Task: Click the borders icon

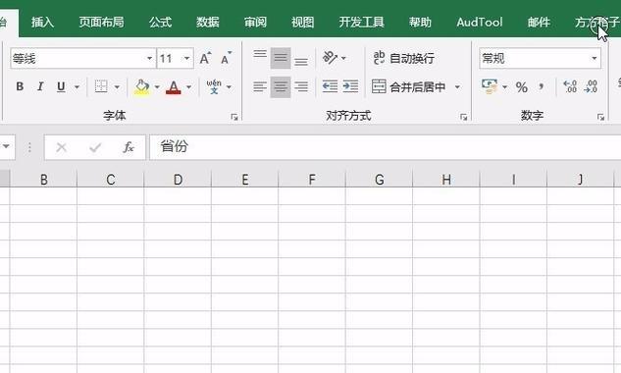Action: coord(101,86)
